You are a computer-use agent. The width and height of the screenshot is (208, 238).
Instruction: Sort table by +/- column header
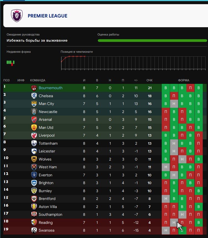(136, 80)
